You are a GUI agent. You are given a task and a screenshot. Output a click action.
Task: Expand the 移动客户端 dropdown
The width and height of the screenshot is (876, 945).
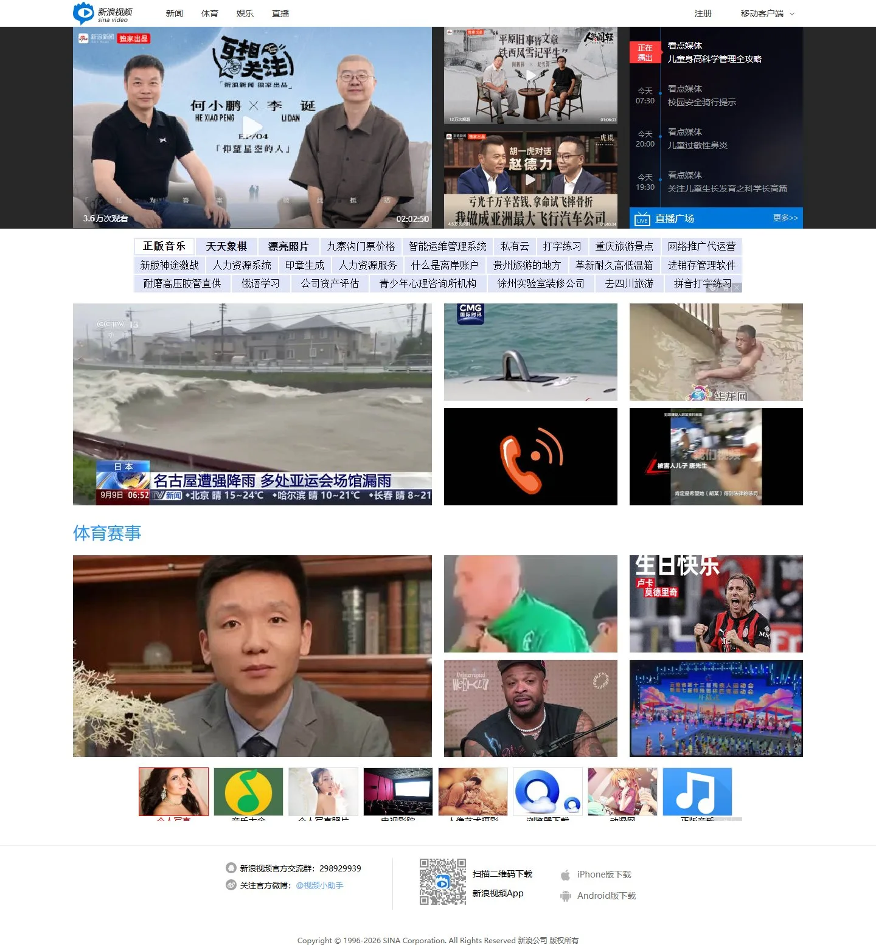[768, 13]
